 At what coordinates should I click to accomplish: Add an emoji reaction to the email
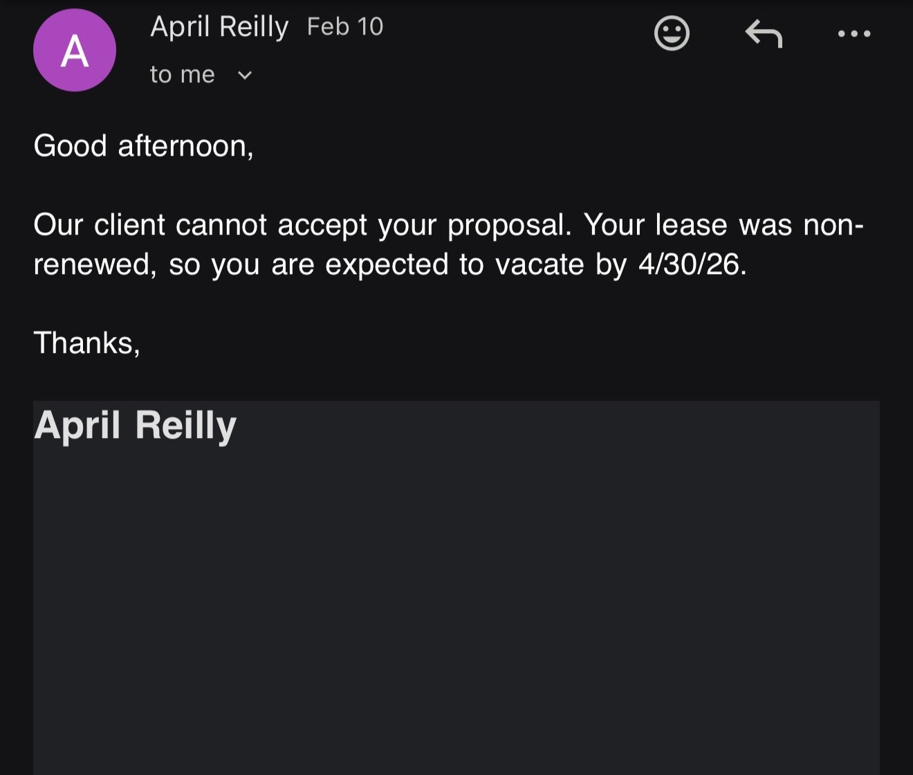[x=672, y=33]
